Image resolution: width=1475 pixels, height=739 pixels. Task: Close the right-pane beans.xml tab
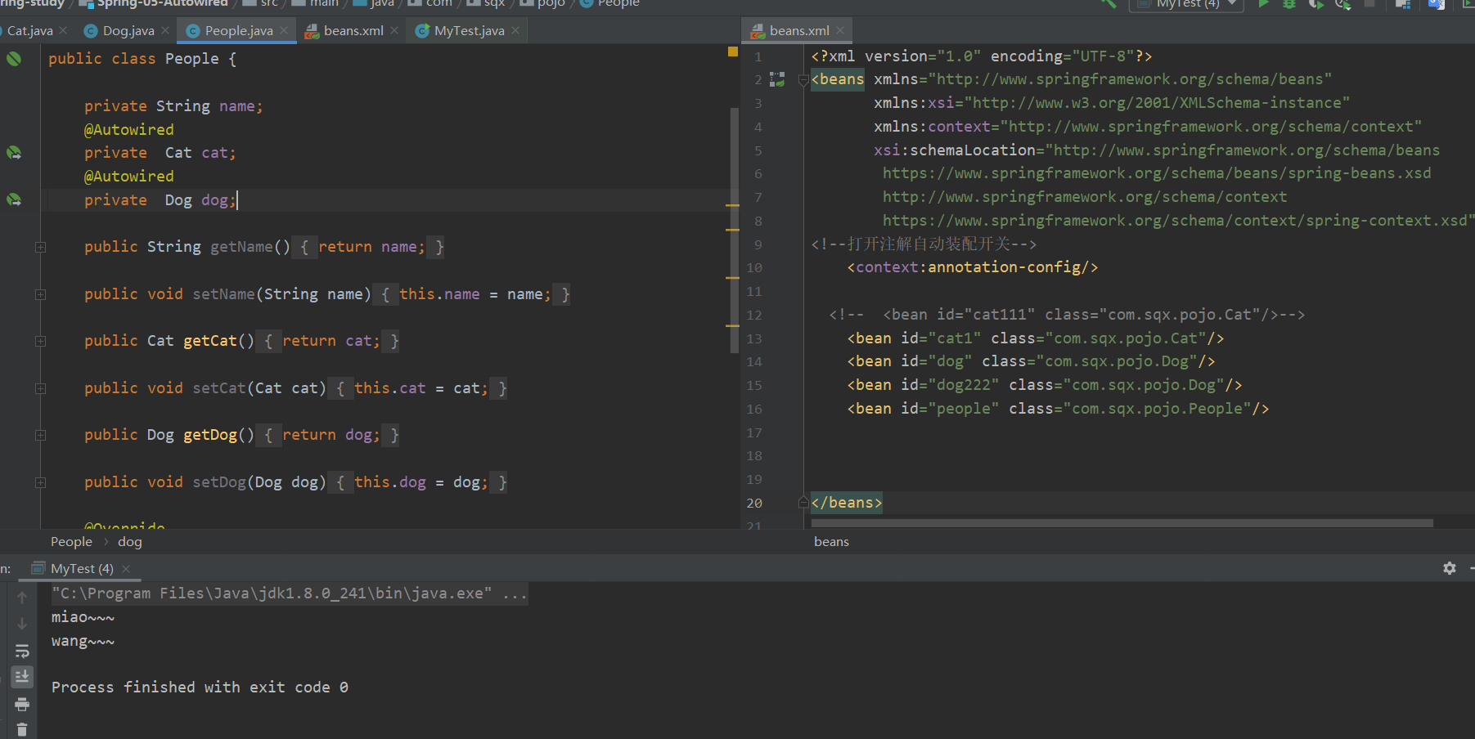tap(840, 31)
